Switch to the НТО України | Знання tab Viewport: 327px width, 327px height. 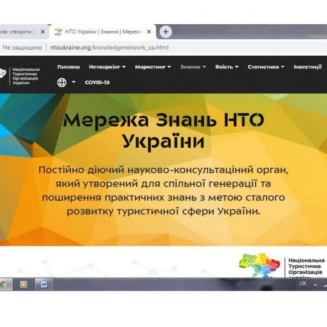[x=102, y=31]
